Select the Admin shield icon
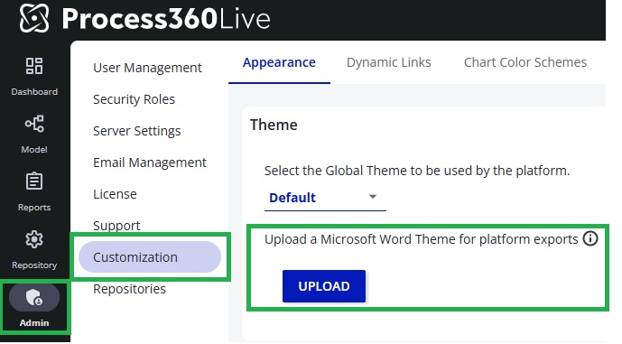Image resolution: width=622 pixels, height=344 pixels. [34, 297]
